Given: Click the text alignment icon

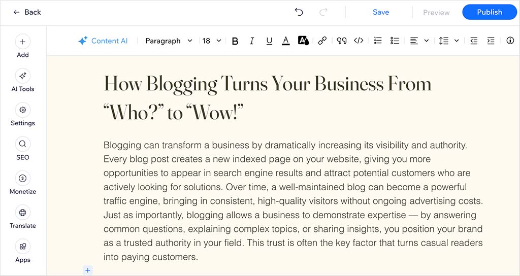Looking at the screenshot, I should [414, 41].
